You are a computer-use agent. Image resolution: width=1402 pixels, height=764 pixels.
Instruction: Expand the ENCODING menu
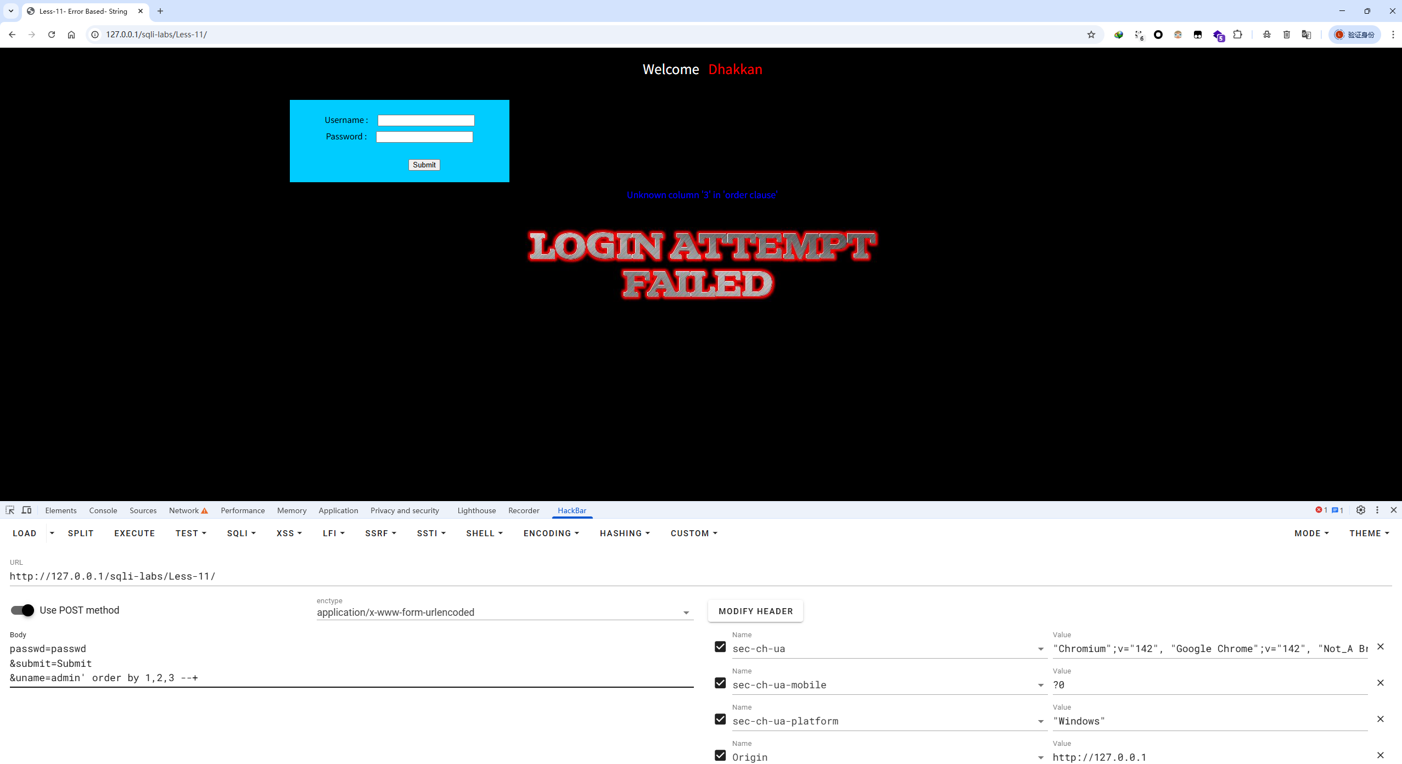(551, 533)
